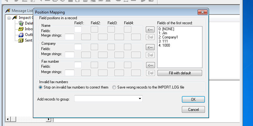Click the tree panel scrollbar right arrow
The image size is (253, 126).
pos(49,119)
